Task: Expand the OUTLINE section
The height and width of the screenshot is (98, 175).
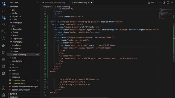Action: tap(13, 94)
